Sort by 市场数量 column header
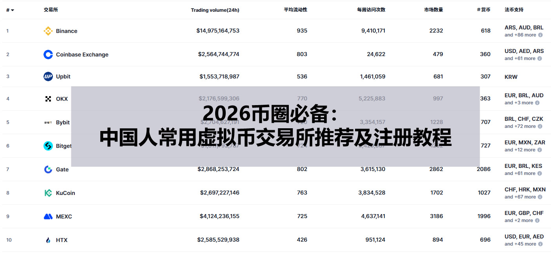551x253 pixels. point(433,10)
